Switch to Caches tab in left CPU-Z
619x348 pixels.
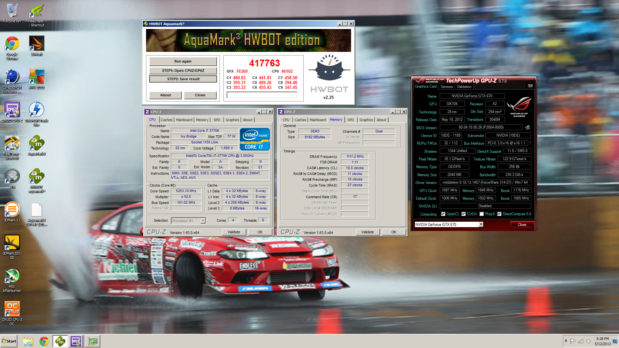pos(167,120)
